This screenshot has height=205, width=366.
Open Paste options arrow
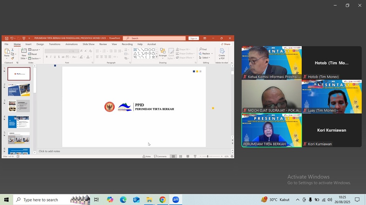coord(7,58)
